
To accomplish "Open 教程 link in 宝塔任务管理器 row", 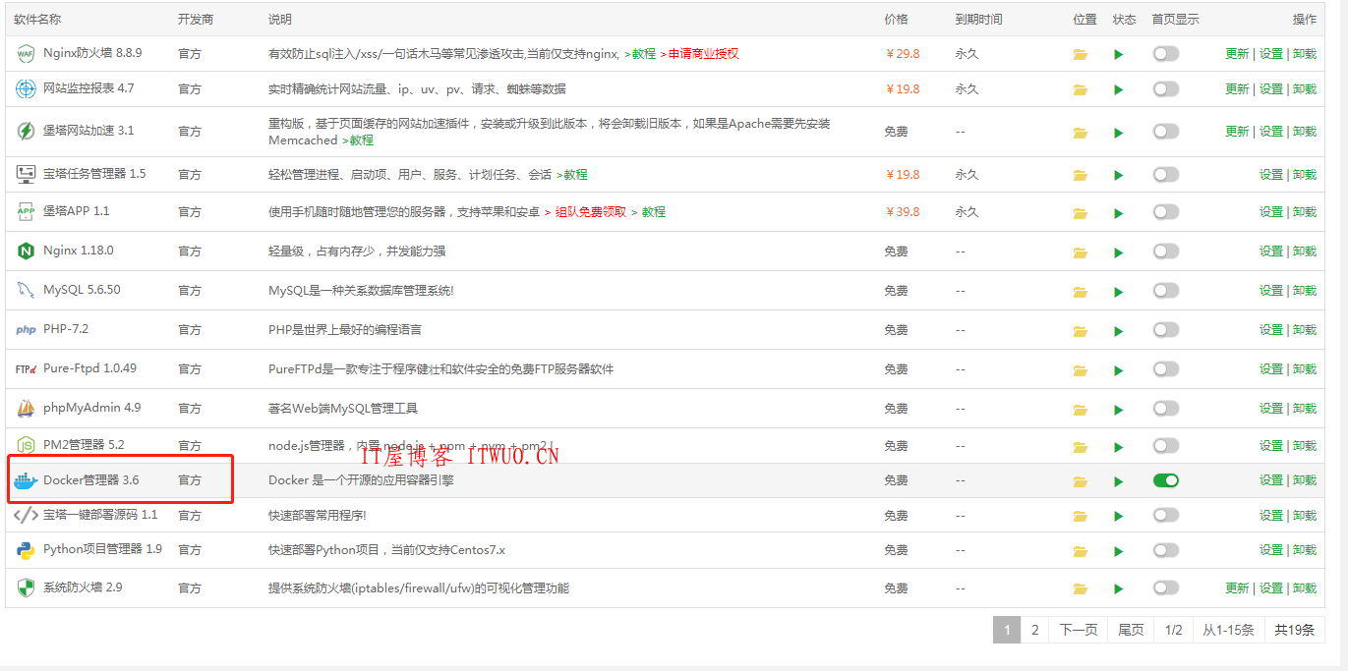I will 575,175.
